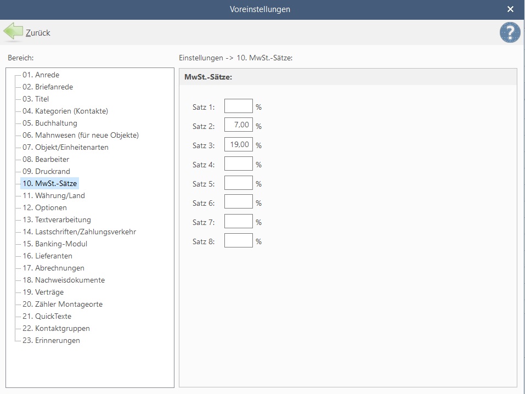Select 17. Abrechnungen entry

pos(53,268)
